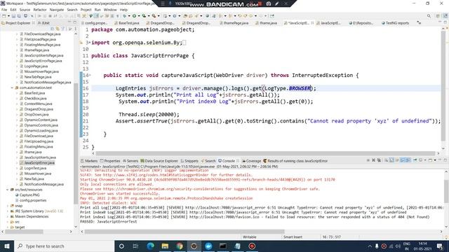Open the toolbar search magnifier
The height and width of the screenshot is (252, 449).
pos(429,16)
